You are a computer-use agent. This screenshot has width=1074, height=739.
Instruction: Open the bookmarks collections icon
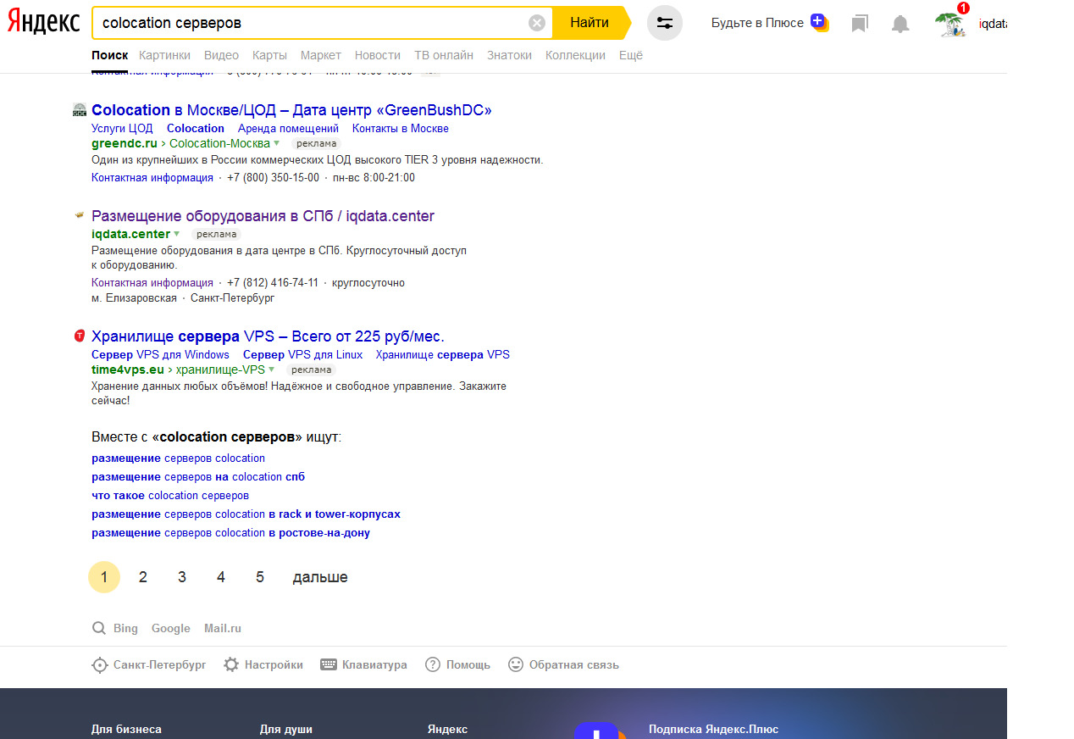pyautogui.click(x=860, y=24)
